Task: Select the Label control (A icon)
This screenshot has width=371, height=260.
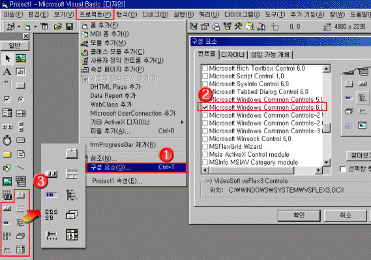Action: click(7, 72)
